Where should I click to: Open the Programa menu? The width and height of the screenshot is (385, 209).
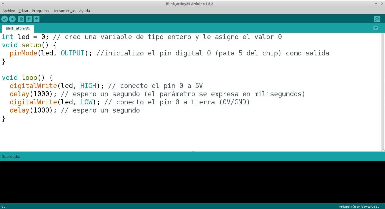click(x=40, y=11)
